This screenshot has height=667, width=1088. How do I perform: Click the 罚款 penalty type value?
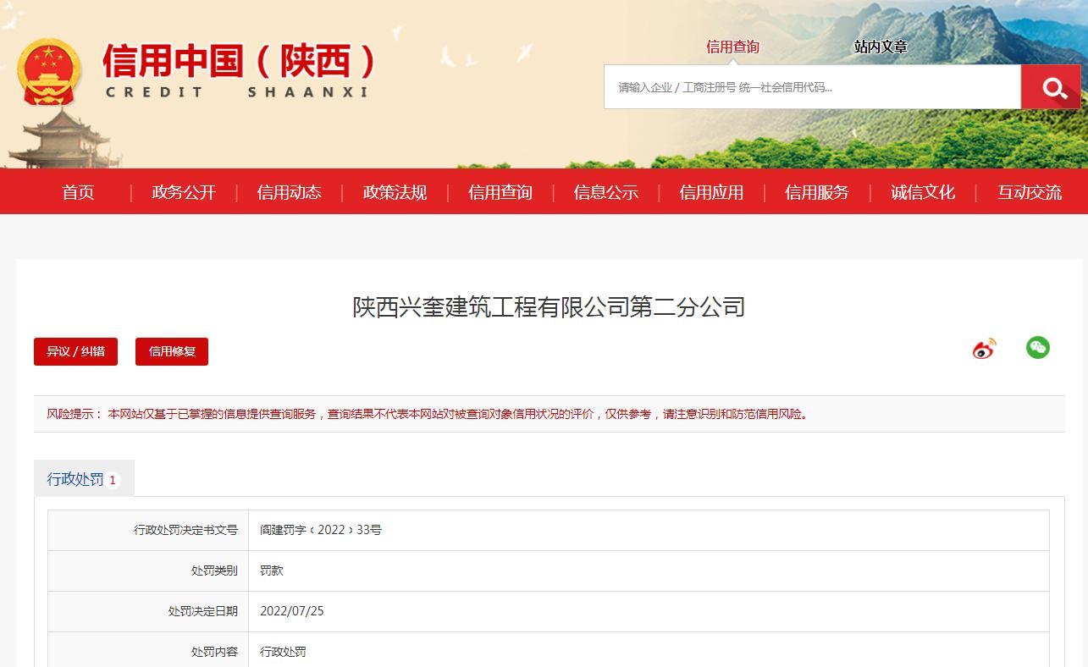[x=272, y=571]
